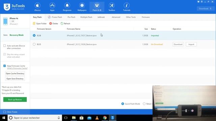The image size is (216, 121).
Task: Toggle Skip the setup wizard checkbox
Action: [x=4, y=54]
